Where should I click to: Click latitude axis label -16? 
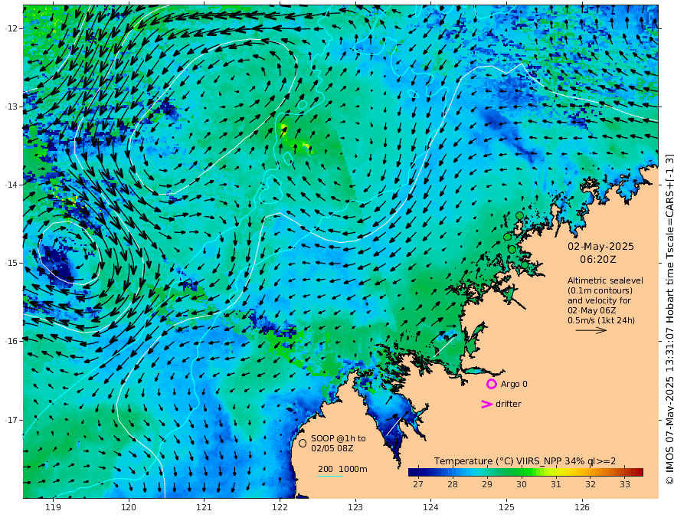click(11, 341)
